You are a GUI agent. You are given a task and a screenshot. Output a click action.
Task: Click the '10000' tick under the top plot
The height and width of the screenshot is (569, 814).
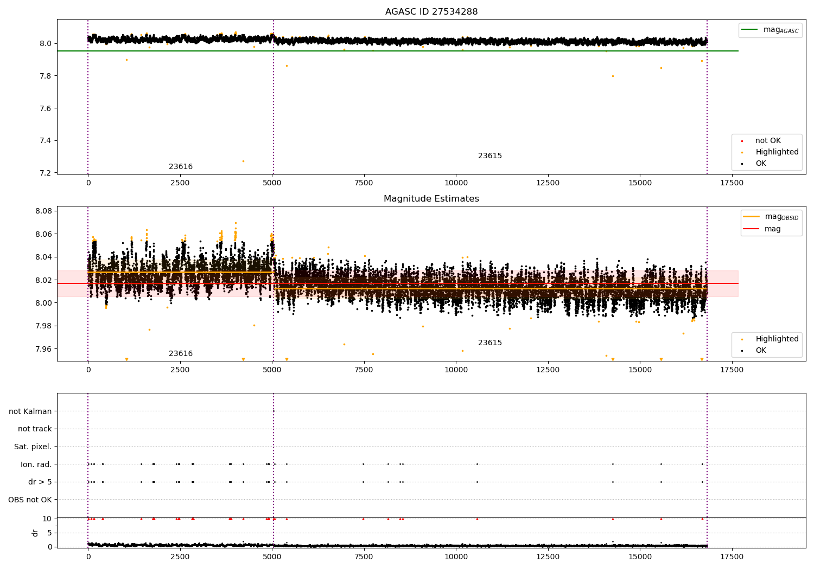coord(456,183)
